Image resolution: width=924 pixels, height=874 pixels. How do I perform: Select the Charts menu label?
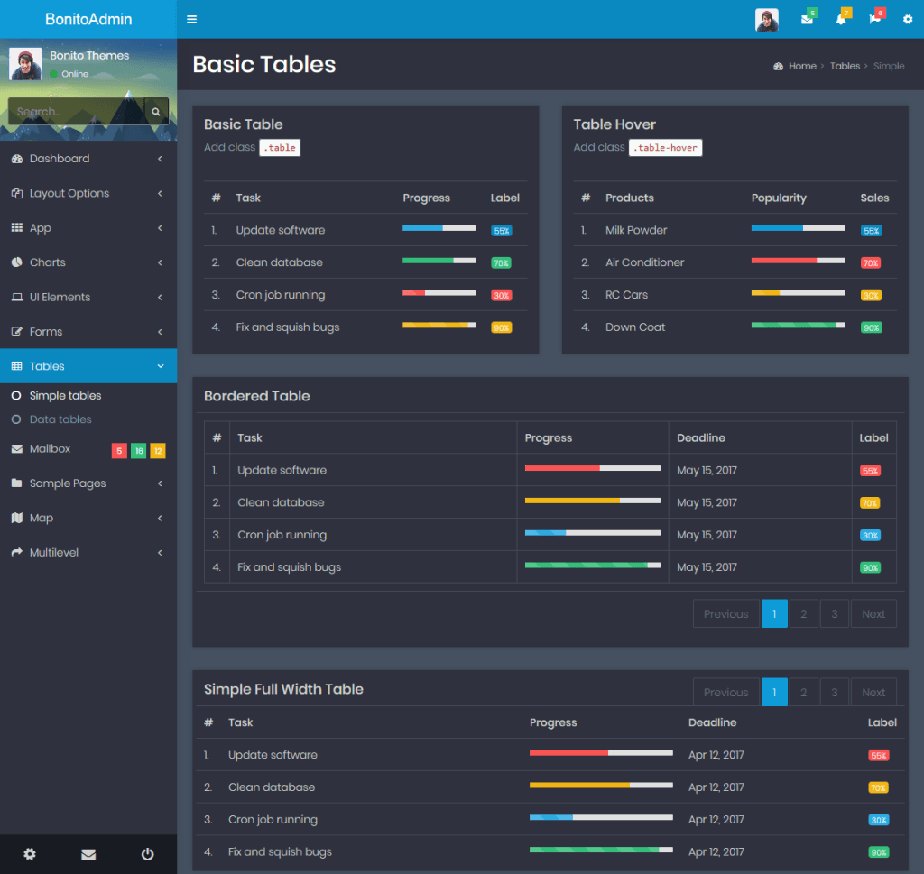(47, 262)
